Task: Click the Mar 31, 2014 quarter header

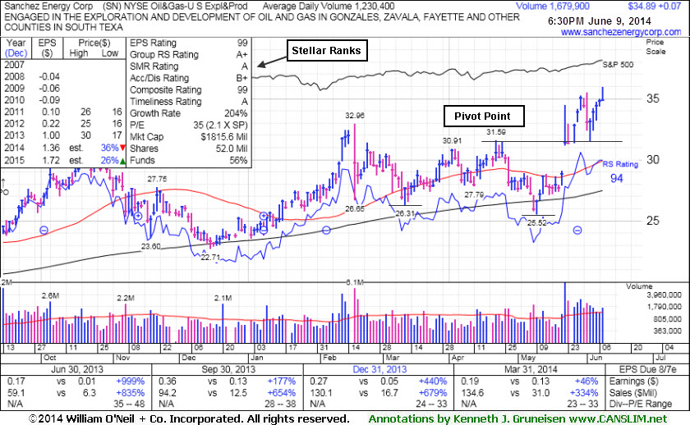Action: 531,369
